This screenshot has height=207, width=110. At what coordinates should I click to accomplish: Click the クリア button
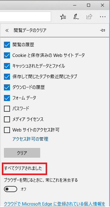22,153
